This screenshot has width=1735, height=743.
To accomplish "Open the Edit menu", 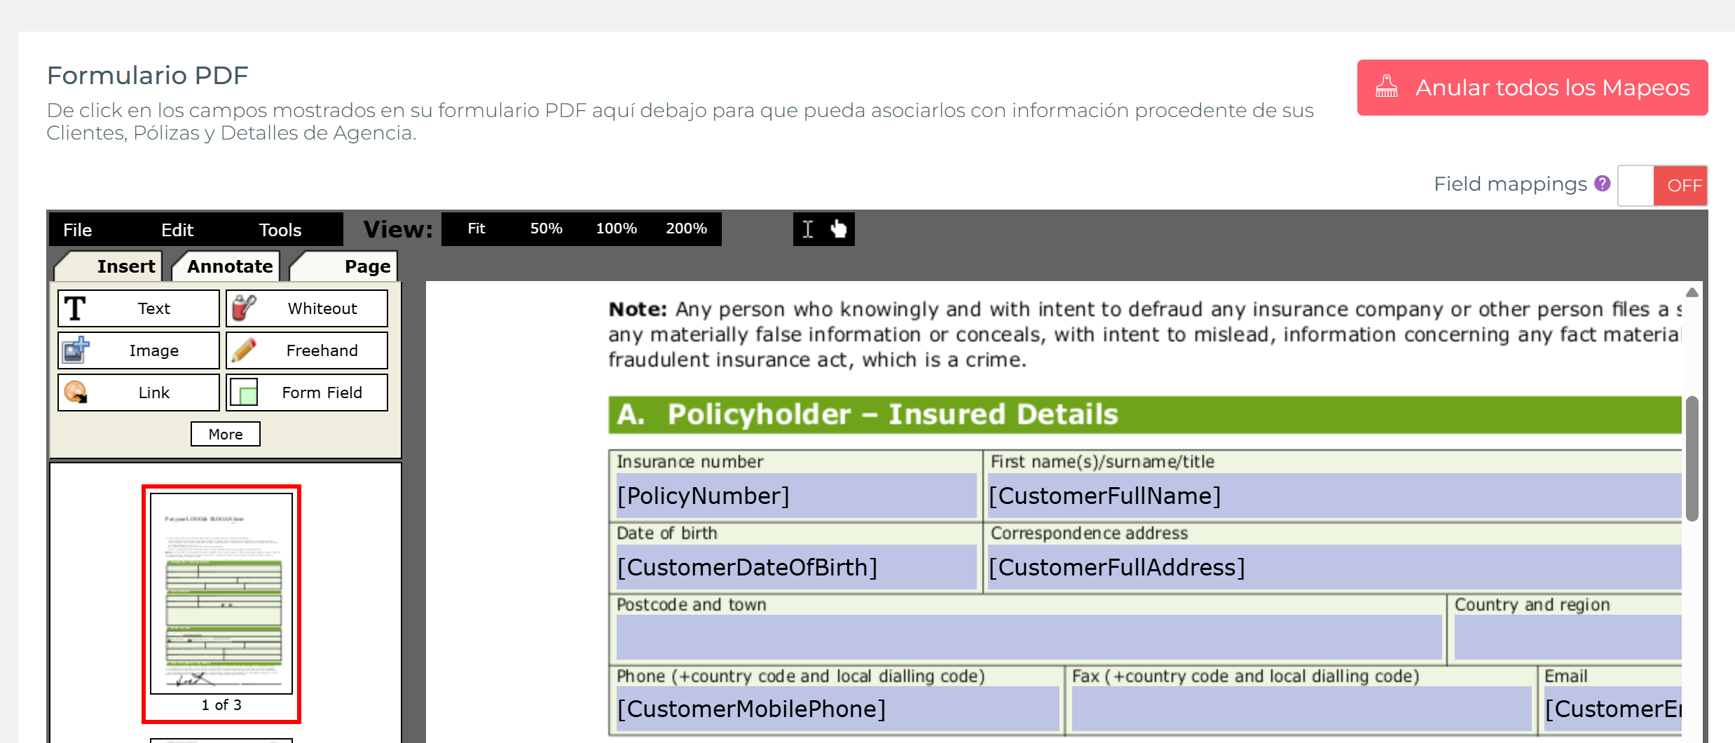I will coord(177,229).
